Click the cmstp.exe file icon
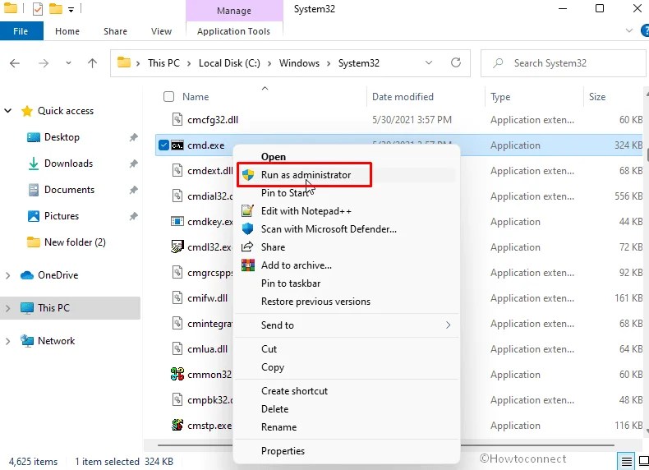Screen dimensions: 649x470 [x=177, y=426]
